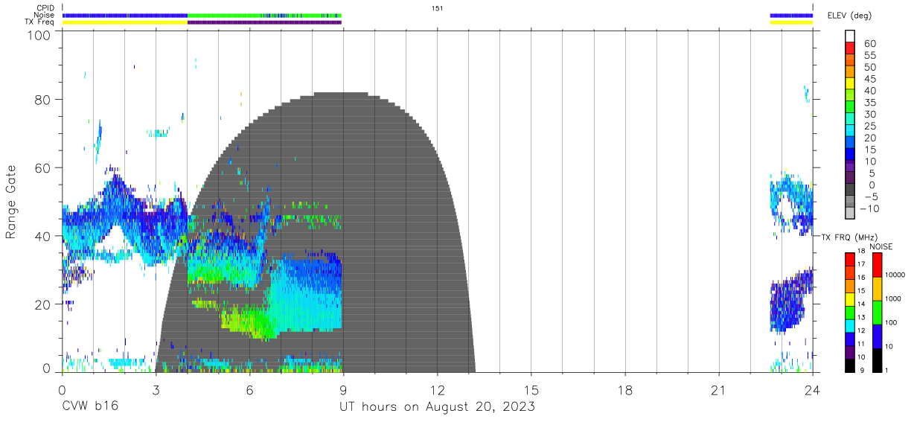Click the red top swatch in the NOISE legend

coord(878,264)
